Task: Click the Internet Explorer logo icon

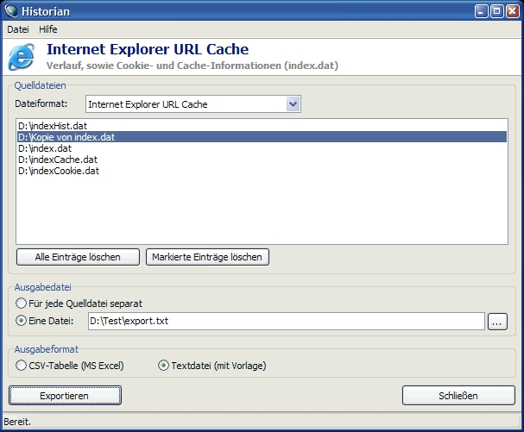Action: coord(21,57)
